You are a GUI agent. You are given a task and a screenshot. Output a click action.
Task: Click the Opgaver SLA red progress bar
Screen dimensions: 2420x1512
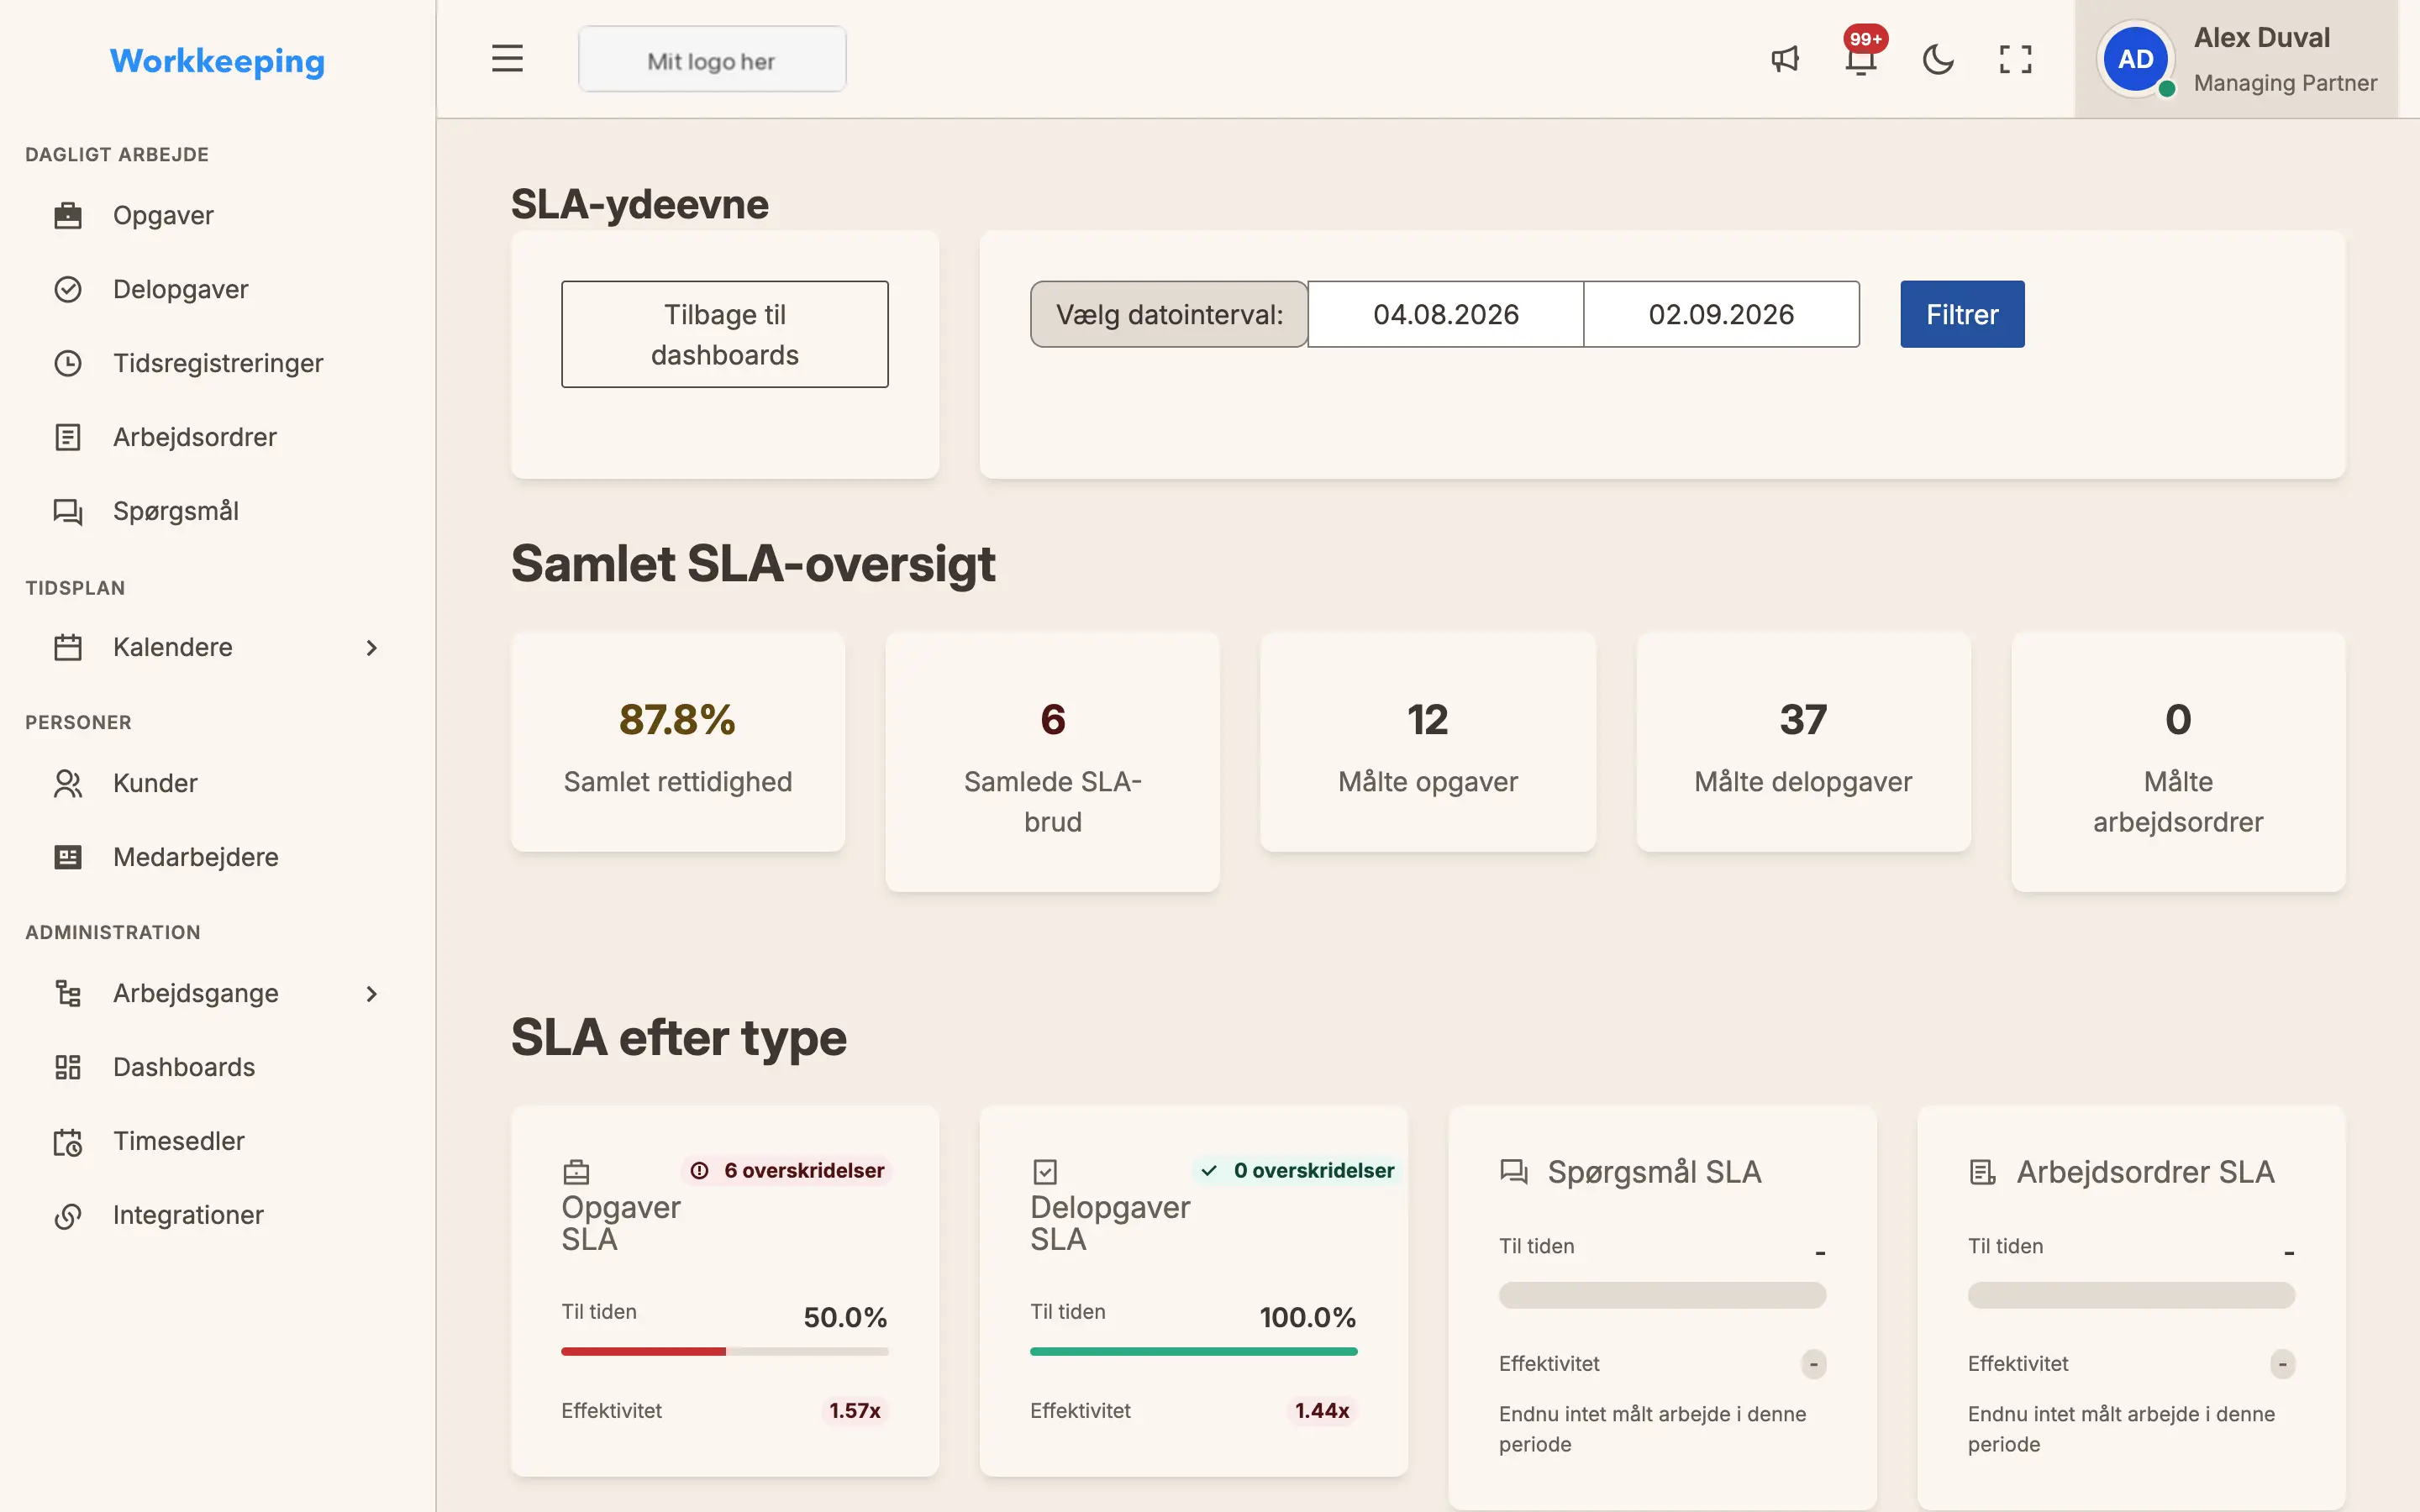tap(724, 1351)
